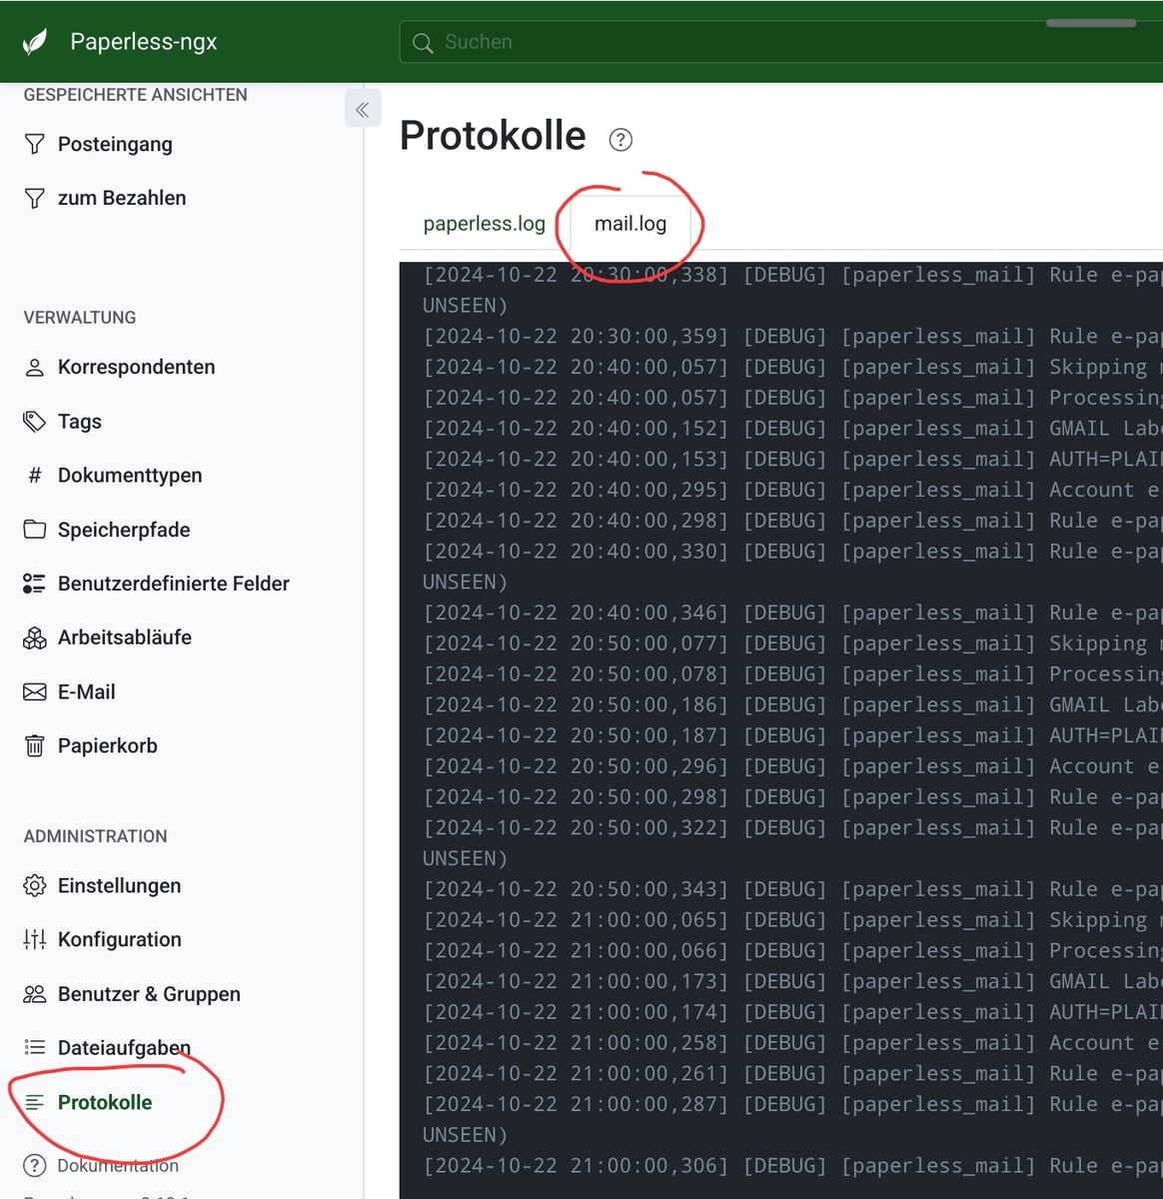This screenshot has width=1163, height=1199.
Task: Click the question mark icon for Dokumentation
Action: pyautogui.click(x=35, y=1165)
